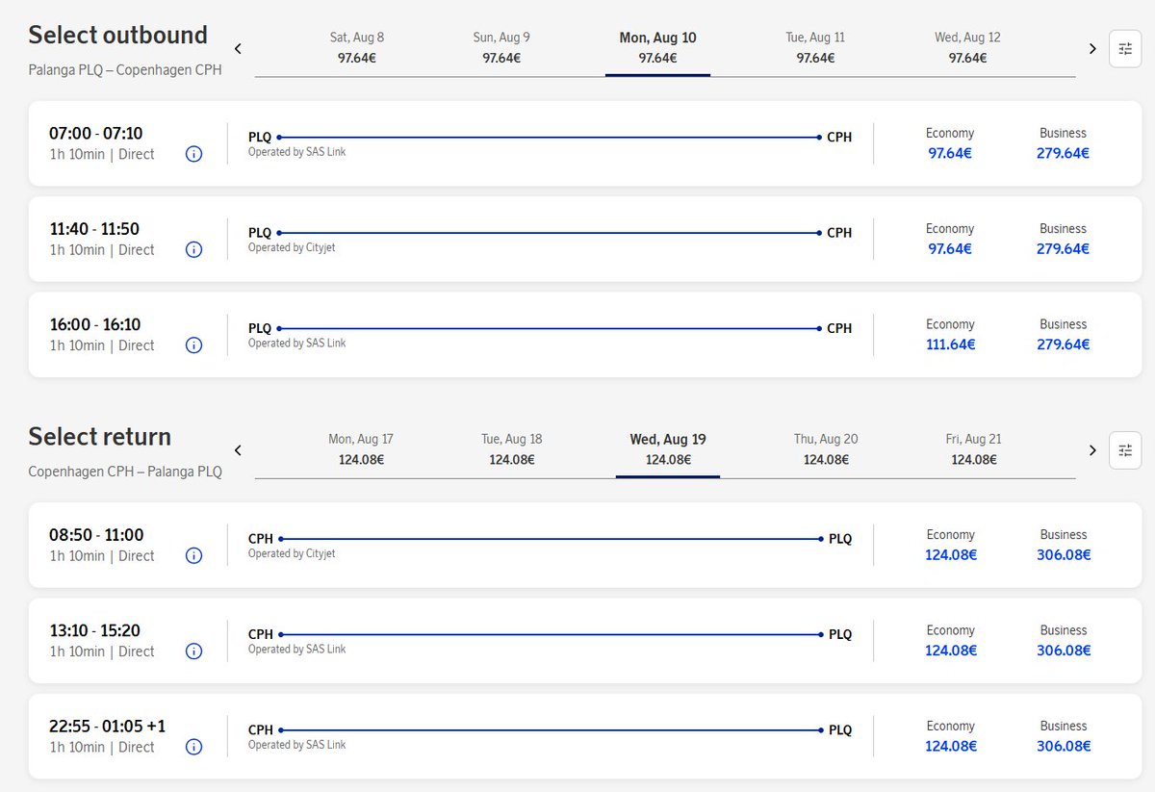The height and width of the screenshot is (792, 1155).
Task: Show info for the 22:55 return flight
Action: 193,746
